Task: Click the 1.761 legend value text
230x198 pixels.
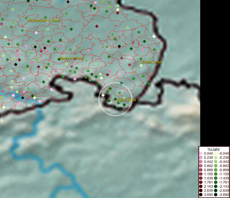Action: pos(208,182)
